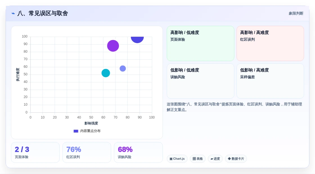Open the 高影响 / 高难度 quadrant card
The image size is (315, 174).
coord(270,43)
